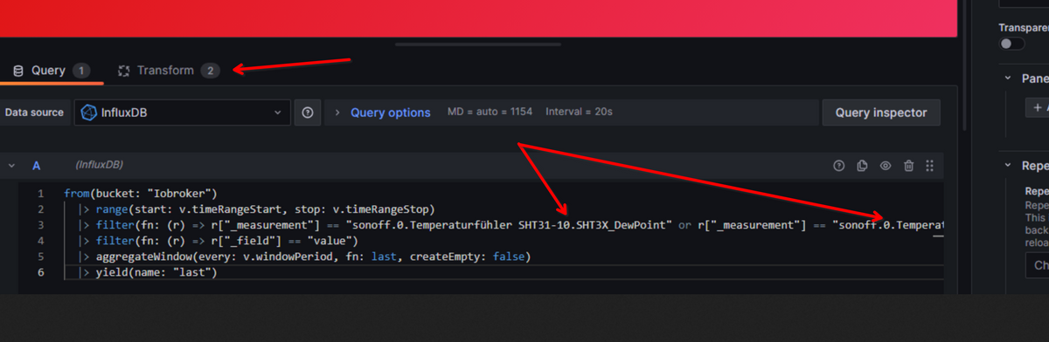Open data source help icon button

307,113
